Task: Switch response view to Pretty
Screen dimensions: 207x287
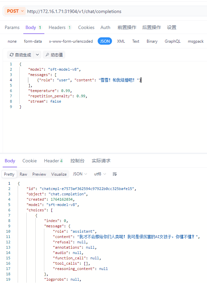Action: point(9,174)
